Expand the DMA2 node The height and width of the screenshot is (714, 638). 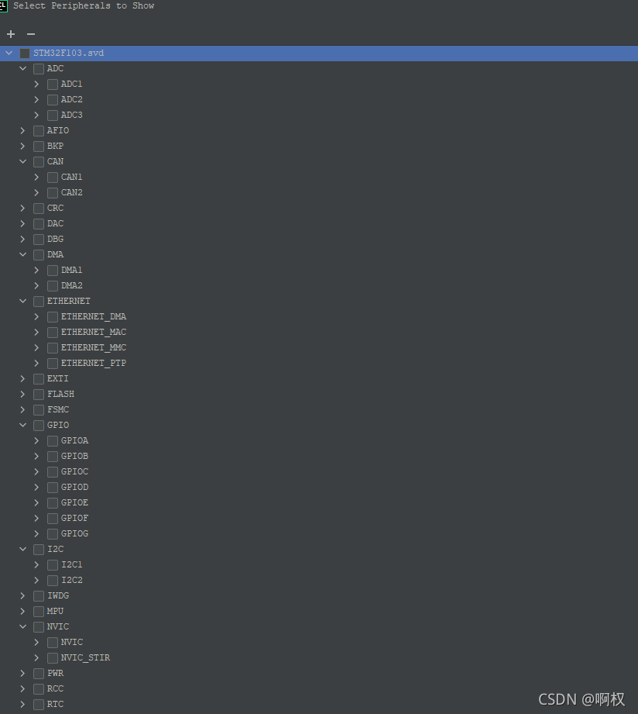pyautogui.click(x=36, y=285)
